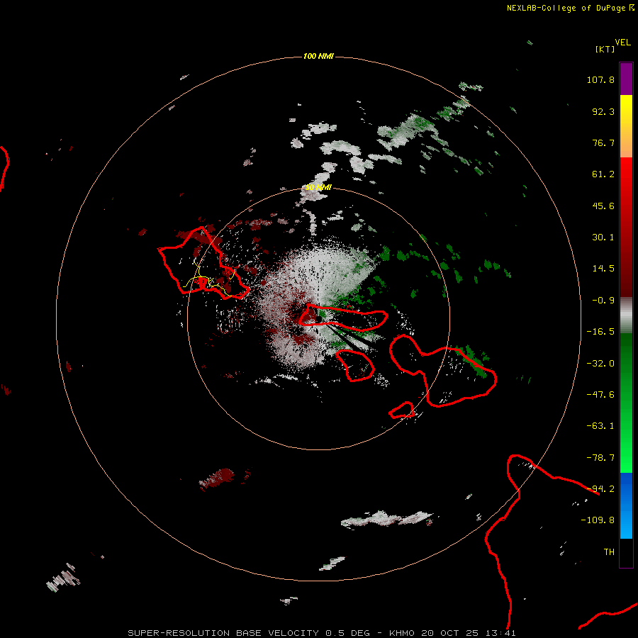Click the 92.3 velocity scale value
638x638 pixels.
[603, 111]
